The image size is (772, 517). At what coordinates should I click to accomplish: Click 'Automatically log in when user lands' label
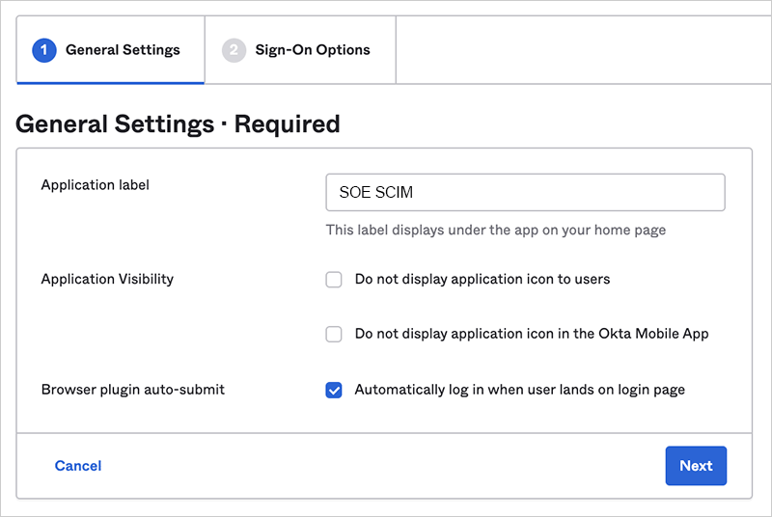pyautogui.click(x=519, y=390)
